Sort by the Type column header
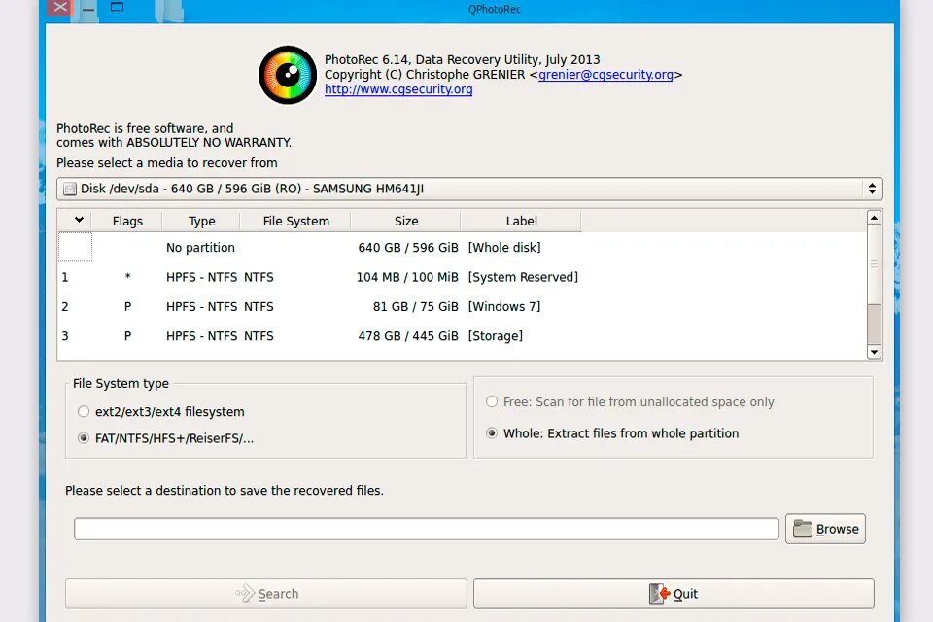The image size is (933, 622). pyautogui.click(x=202, y=221)
